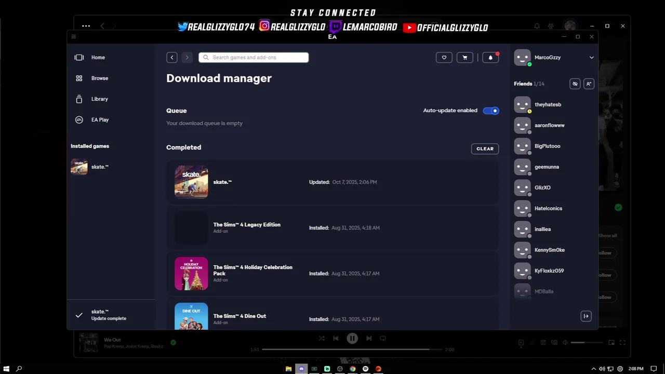The height and width of the screenshot is (374, 665).
Task: Open the Windows Start menu
Action: pyautogui.click(x=6, y=369)
